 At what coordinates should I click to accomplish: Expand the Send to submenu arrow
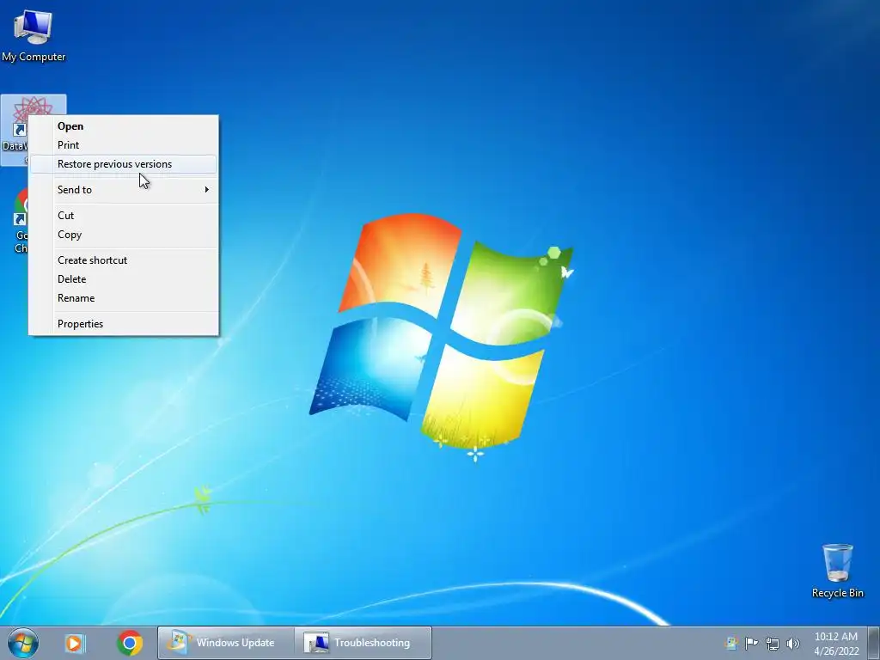pos(206,190)
